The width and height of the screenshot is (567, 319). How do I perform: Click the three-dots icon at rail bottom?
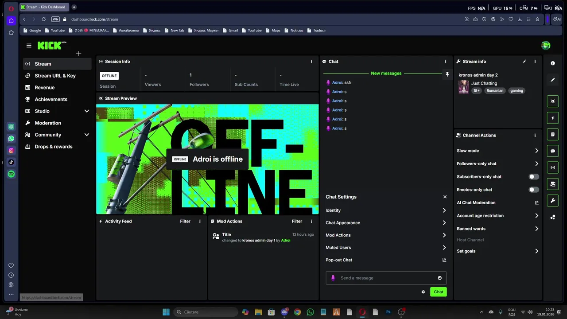(x=553, y=217)
